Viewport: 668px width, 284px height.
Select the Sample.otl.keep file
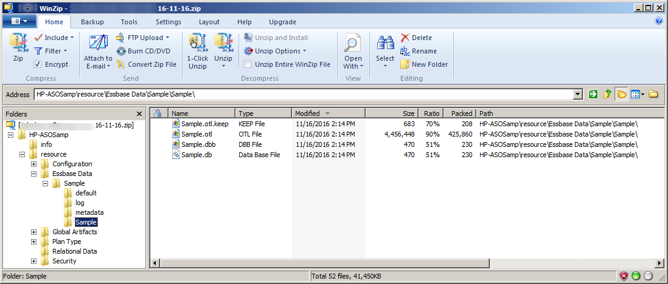[204, 124]
